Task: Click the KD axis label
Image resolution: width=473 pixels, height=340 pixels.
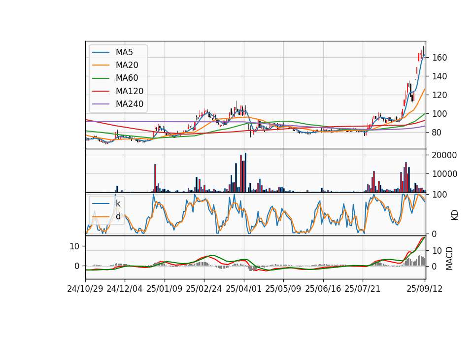Action: tap(454, 215)
